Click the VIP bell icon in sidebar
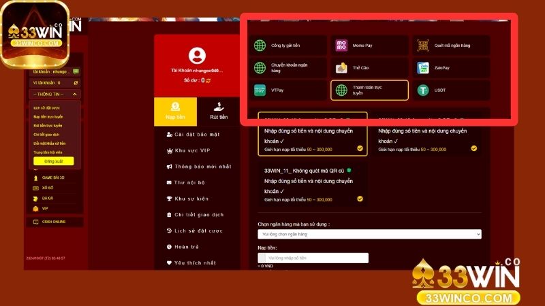The height and width of the screenshot is (306, 545). [35, 209]
